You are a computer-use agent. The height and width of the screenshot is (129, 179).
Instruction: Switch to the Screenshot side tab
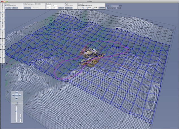pyautogui.click(x=3, y=54)
